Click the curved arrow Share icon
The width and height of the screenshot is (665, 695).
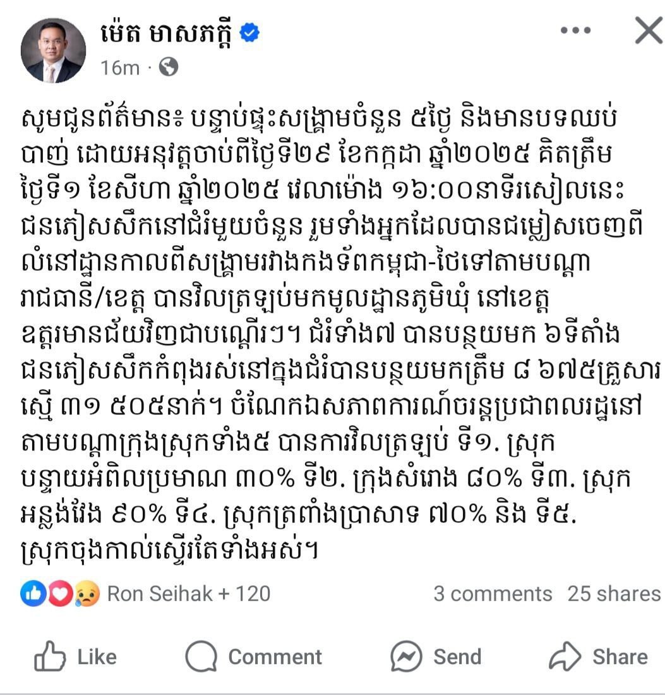[x=565, y=657]
